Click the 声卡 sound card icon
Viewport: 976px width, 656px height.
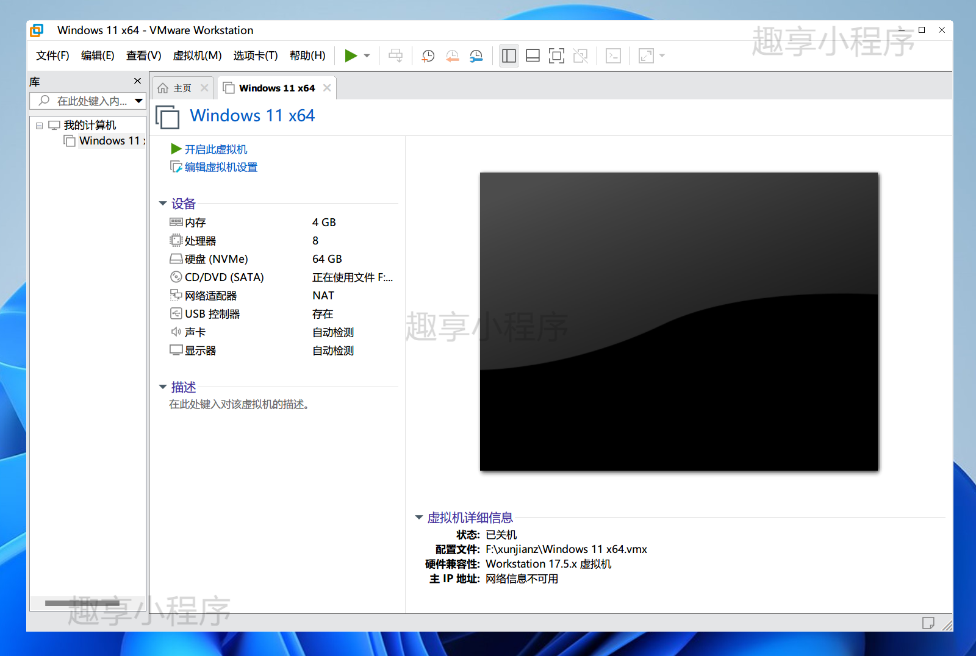(x=176, y=332)
